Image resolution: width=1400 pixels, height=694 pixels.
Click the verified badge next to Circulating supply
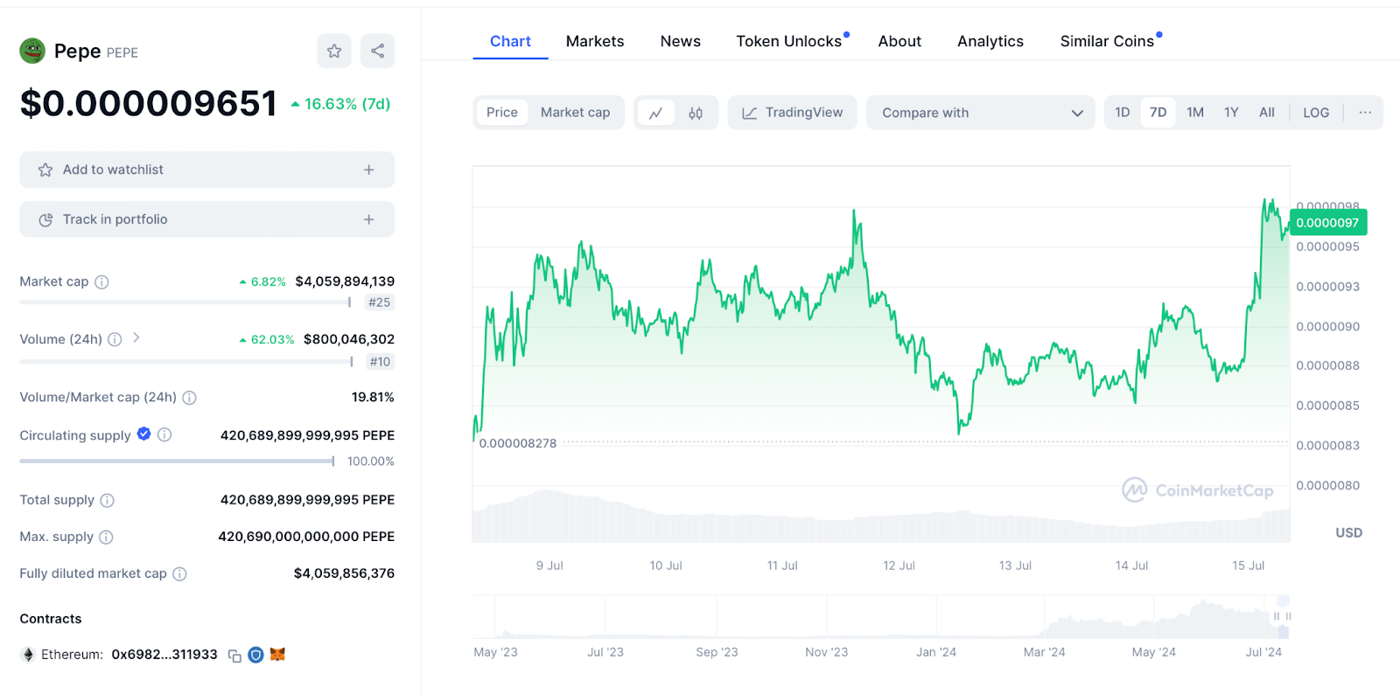tap(144, 434)
